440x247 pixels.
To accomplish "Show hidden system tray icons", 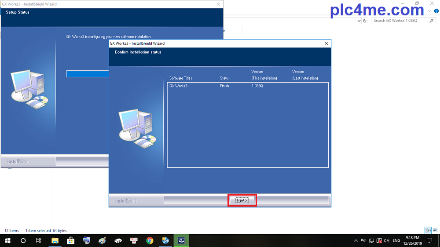I will point(356,240).
